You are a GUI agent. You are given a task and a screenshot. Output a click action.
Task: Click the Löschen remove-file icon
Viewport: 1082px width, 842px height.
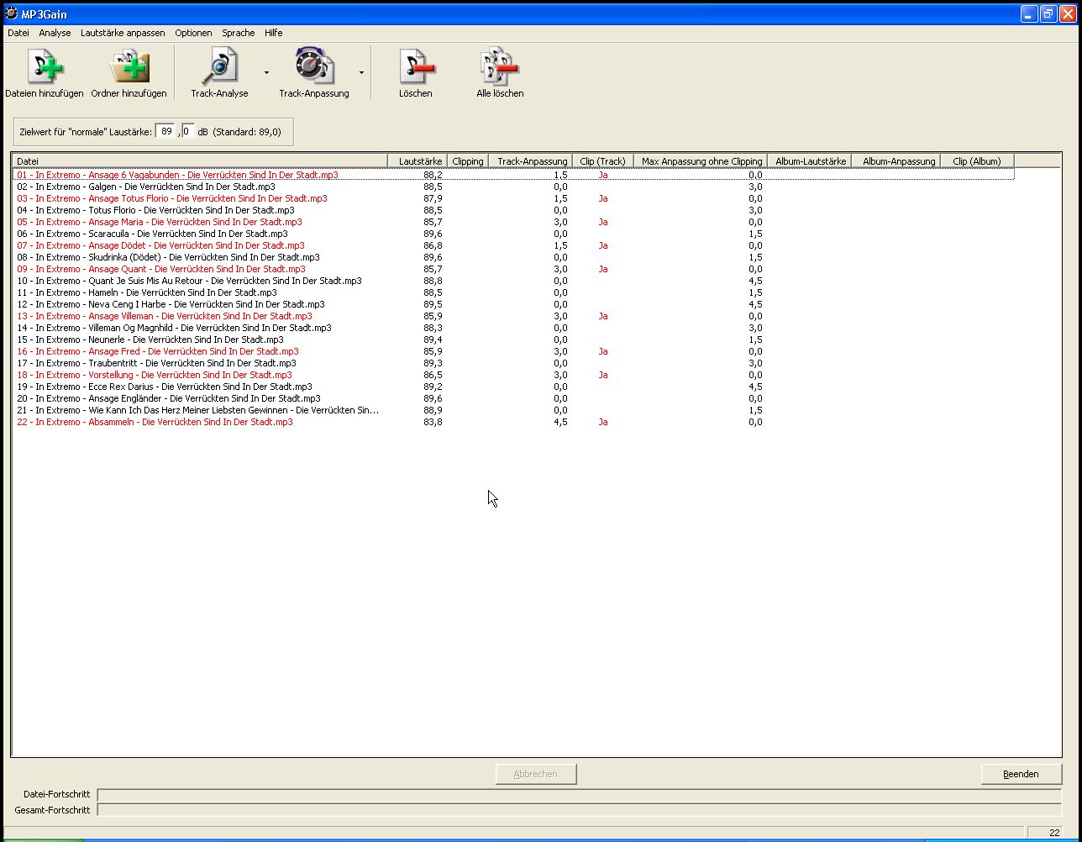click(x=416, y=66)
